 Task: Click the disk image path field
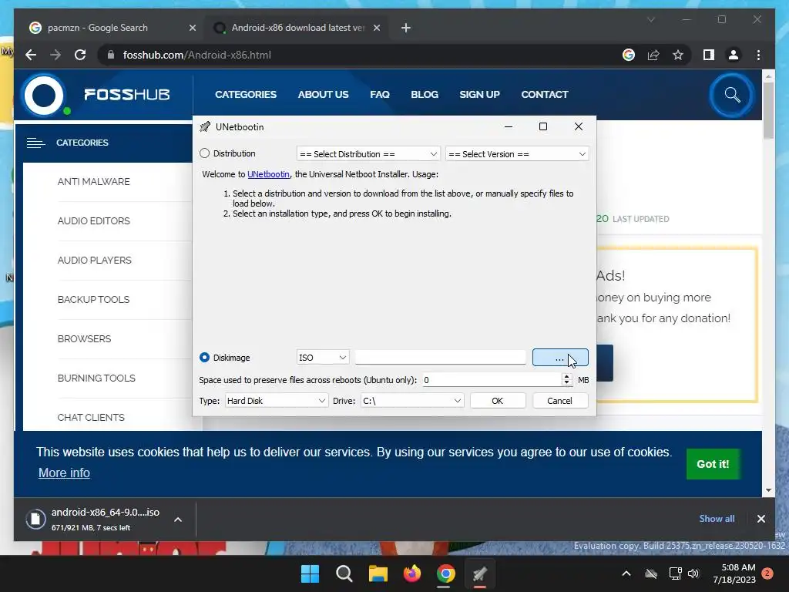[440, 358]
